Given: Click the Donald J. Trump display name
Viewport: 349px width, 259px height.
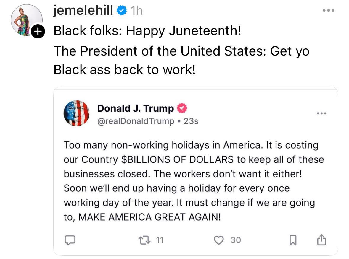Looking at the screenshot, I should coord(136,109).
